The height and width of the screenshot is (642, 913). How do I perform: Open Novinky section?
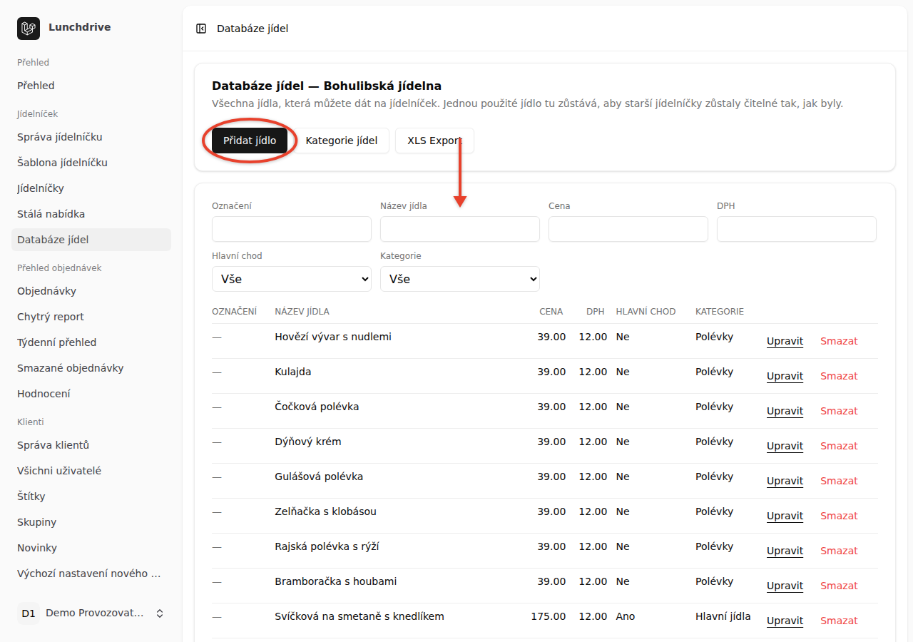click(91, 548)
